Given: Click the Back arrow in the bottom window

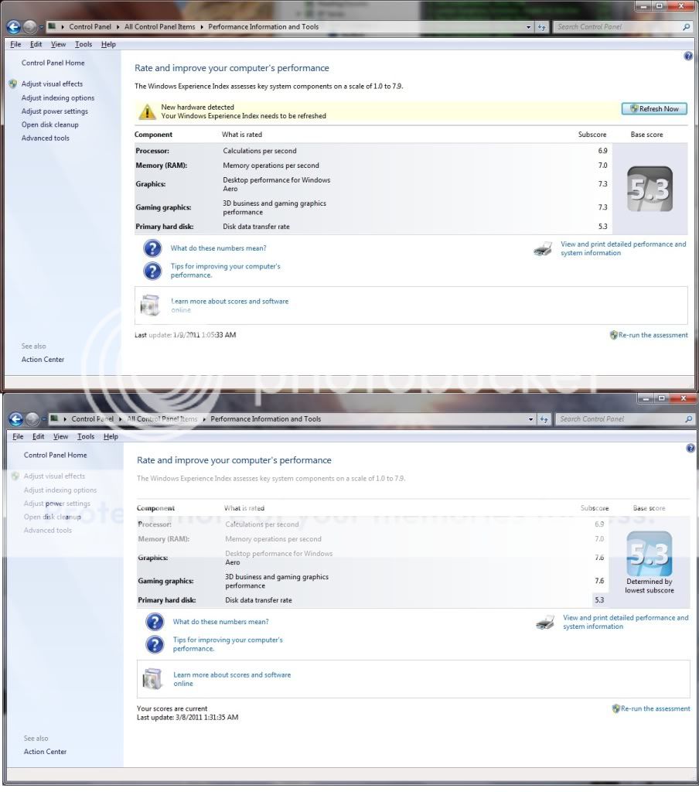Looking at the screenshot, I should click(16, 418).
